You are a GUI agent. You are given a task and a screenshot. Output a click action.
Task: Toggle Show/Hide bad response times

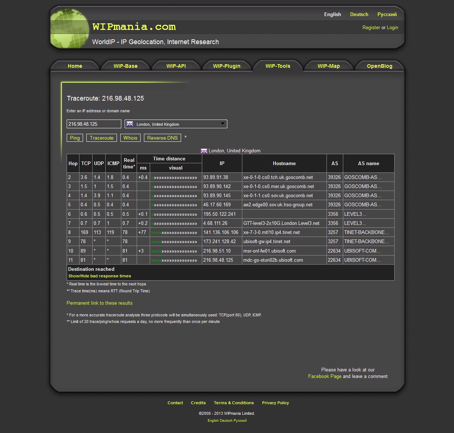click(99, 276)
